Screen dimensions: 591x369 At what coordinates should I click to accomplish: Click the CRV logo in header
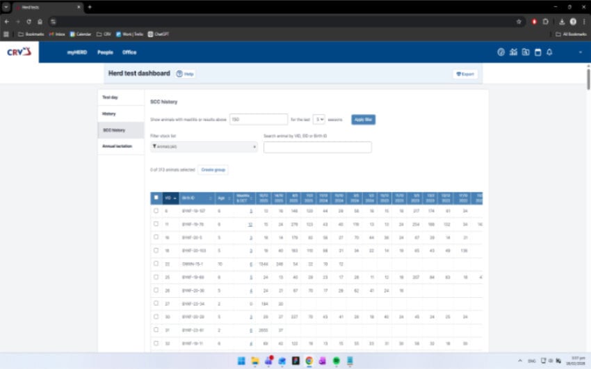point(19,52)
